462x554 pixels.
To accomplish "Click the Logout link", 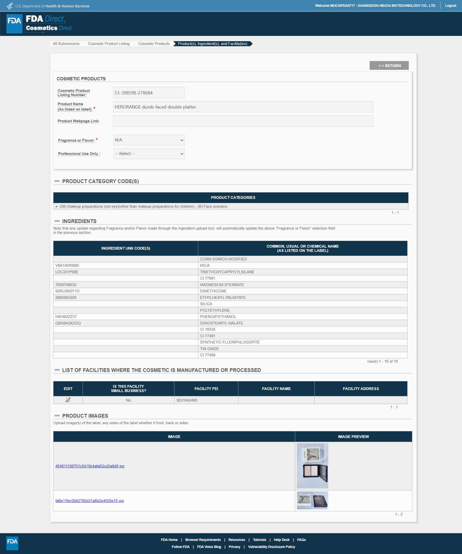I will pos(450,6).
